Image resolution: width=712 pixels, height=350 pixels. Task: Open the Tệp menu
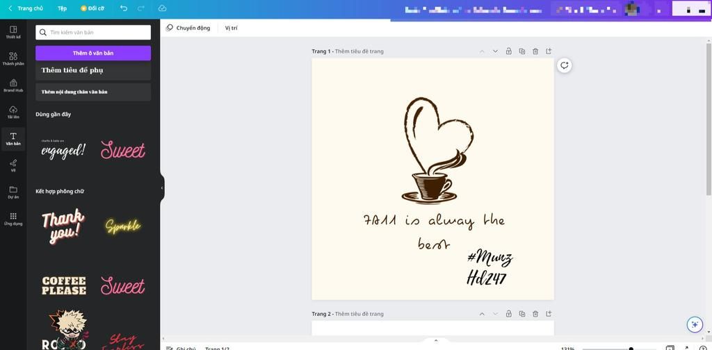tap(62, 8)
